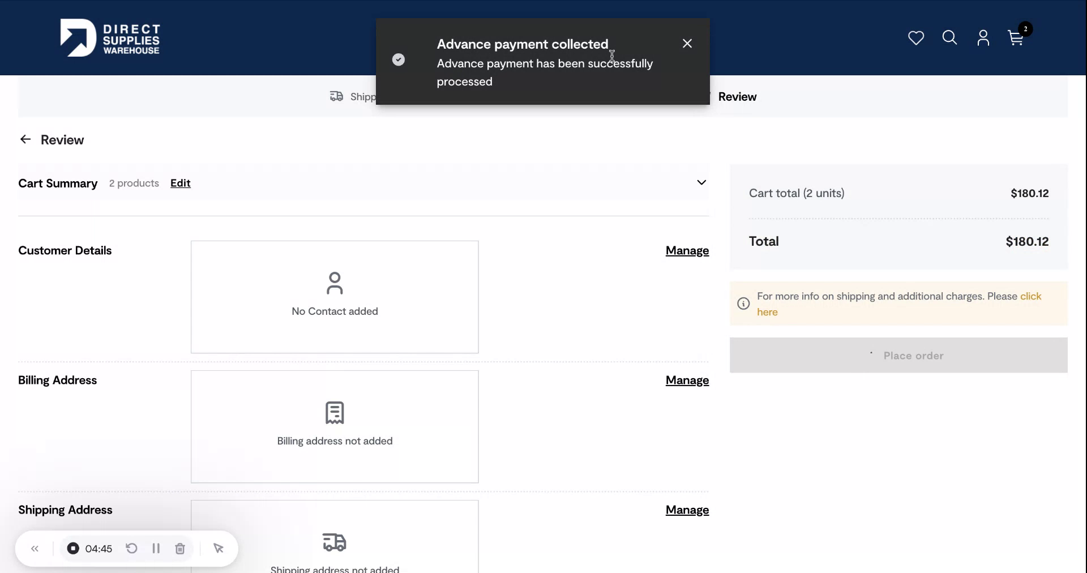This screenshot has width=1087, height=573.
Task: View the shopping cart with 2 items
Action: [1015, 38]
